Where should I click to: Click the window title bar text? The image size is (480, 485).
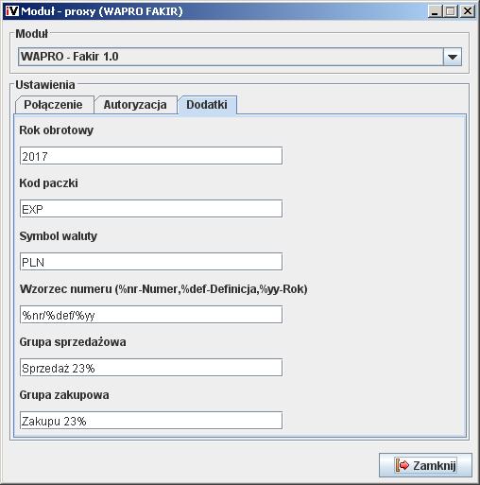102,11
